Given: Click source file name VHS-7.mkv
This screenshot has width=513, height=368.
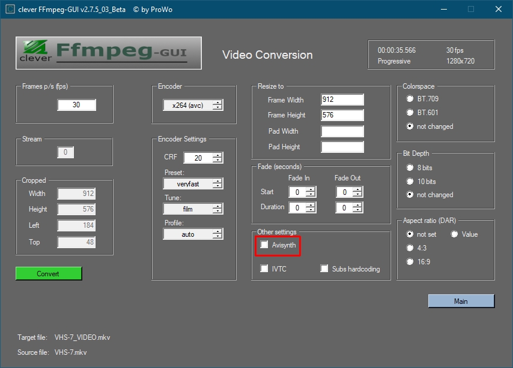Looking at the screenshot, I should 71,352.
